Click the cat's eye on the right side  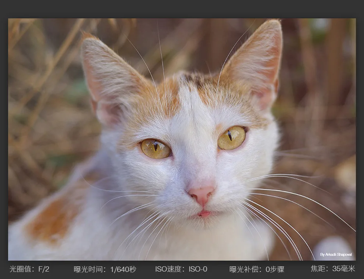click(x=232, y=138)
